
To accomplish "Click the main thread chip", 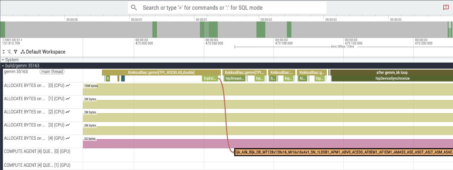I will [x=52, y=72].
